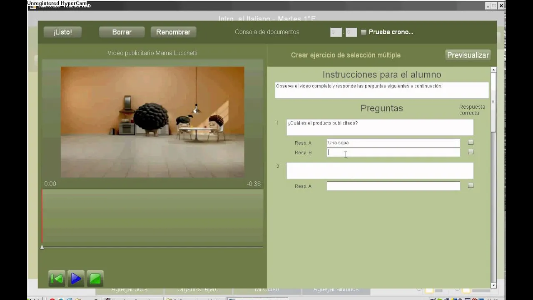Click the 'Respuesta correcta' column header
Screen dimensions: 533x300
pos(472,110)
